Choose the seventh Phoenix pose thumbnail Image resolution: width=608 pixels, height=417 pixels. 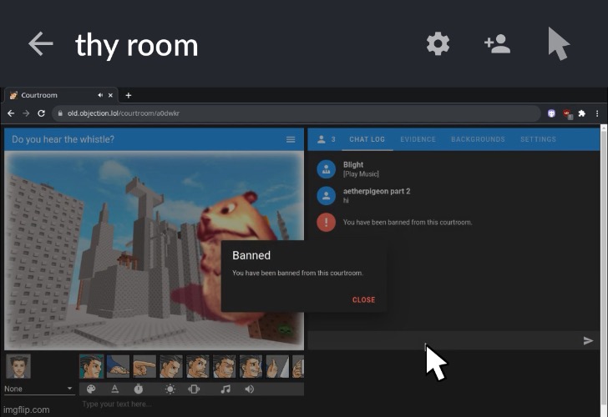click(251, 366)
